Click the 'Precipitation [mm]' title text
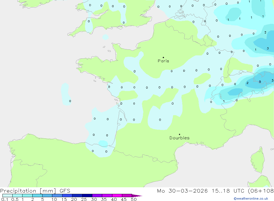This screenshot has height=201, width=274. pyautogui.click(x=28, y=191)
